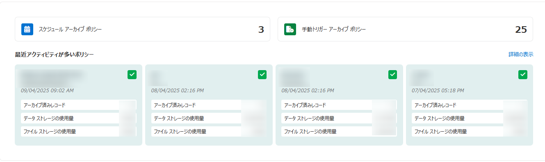Image resolution: width=545 pixels, height=162 pixels.
Task: Click データ ストレージの使用量 row in first card
Action: tap(78, 118)
